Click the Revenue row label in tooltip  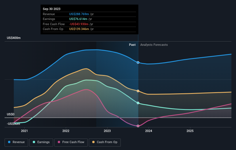49,14
